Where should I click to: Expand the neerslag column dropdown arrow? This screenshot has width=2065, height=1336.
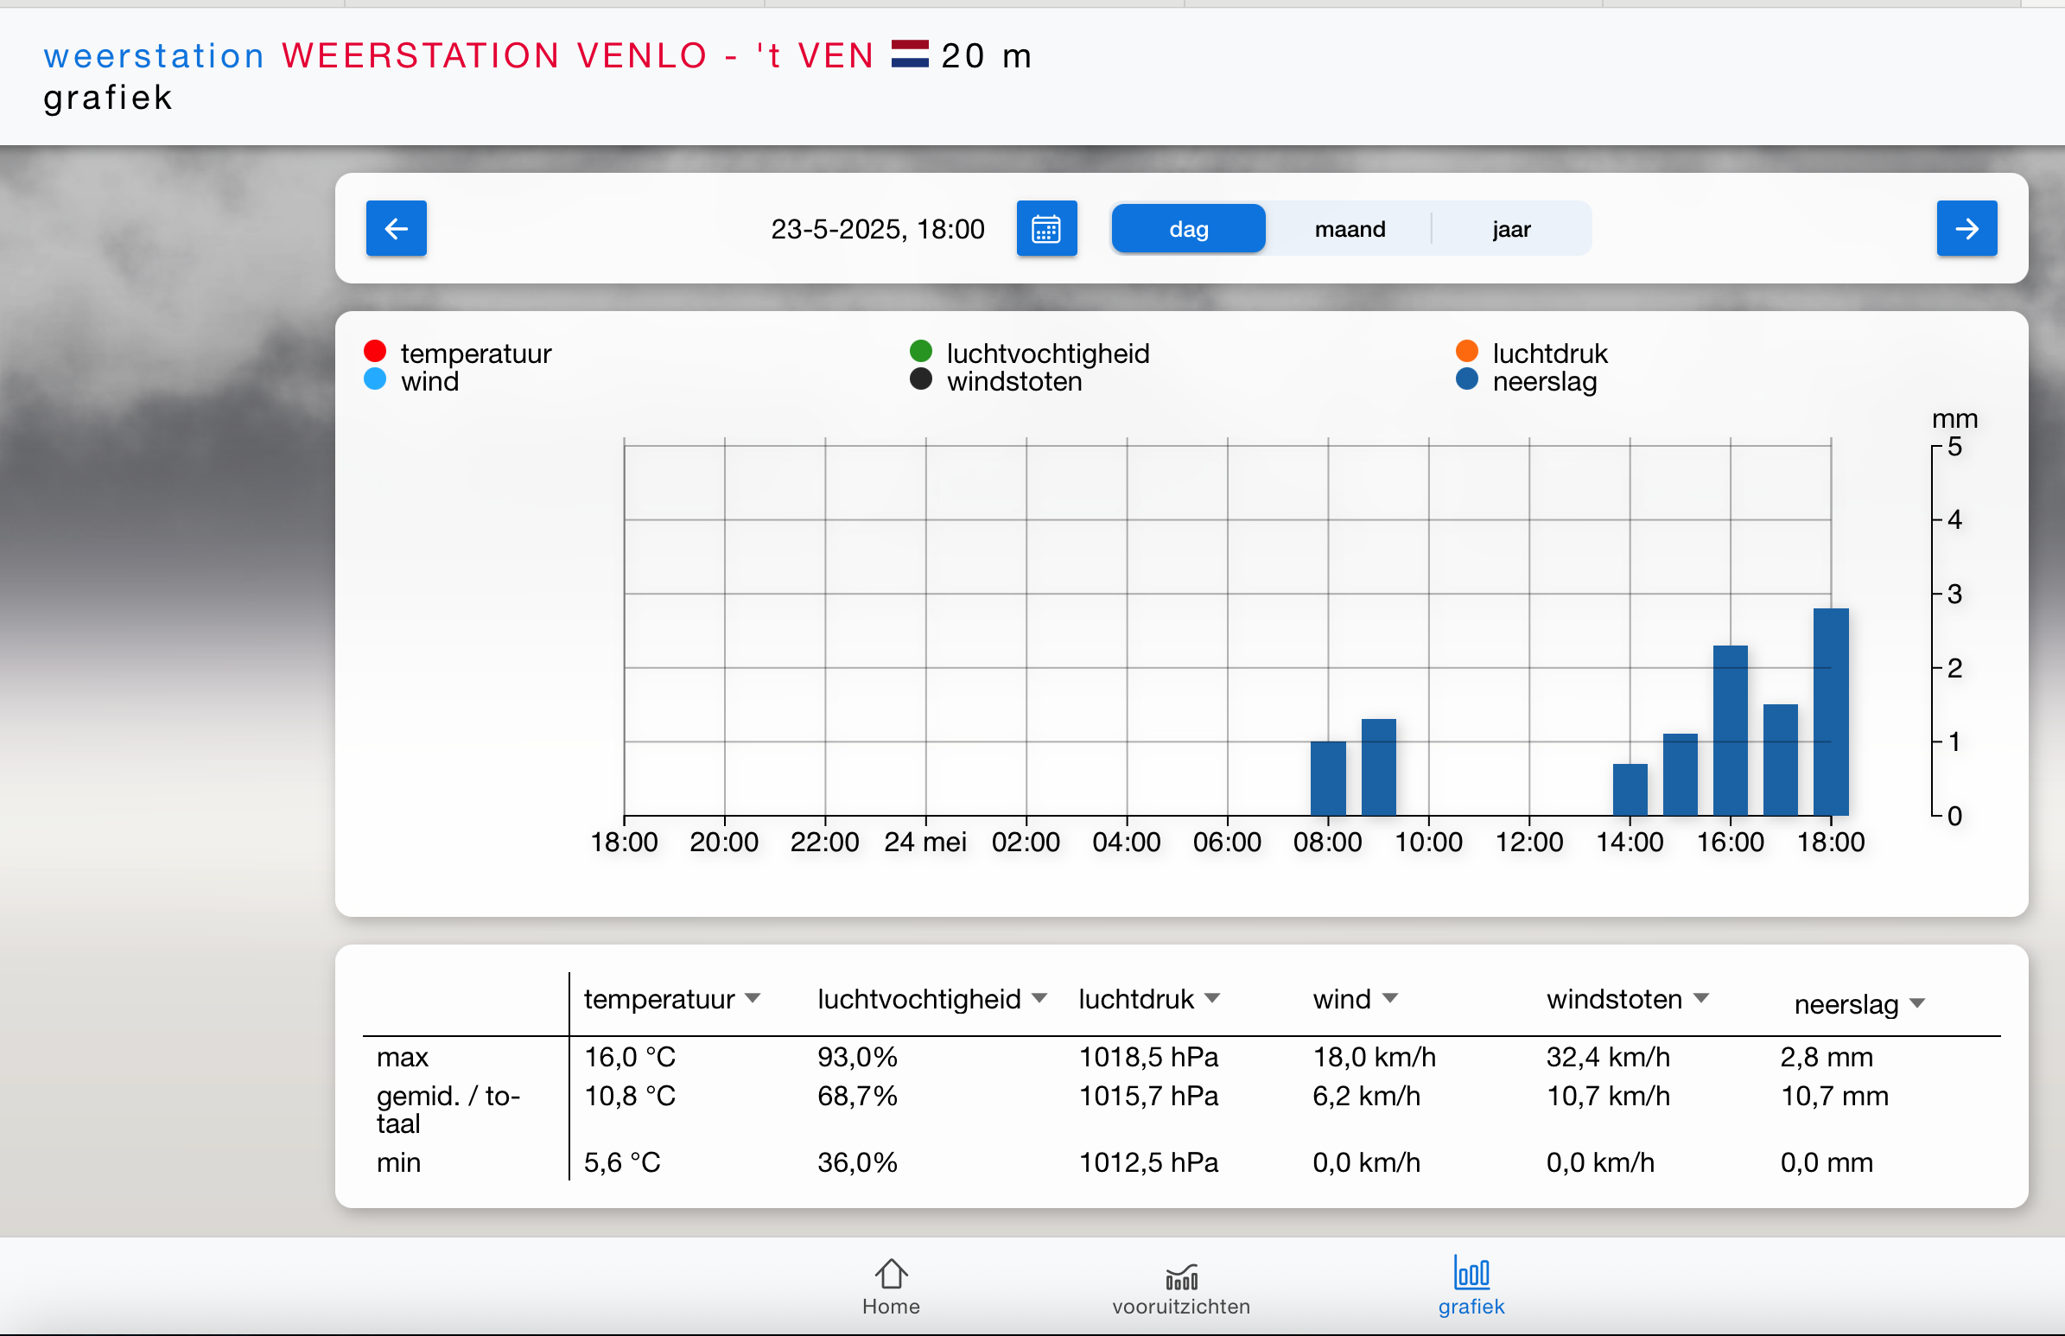pyautogui.click(x=1917, y=1004)
